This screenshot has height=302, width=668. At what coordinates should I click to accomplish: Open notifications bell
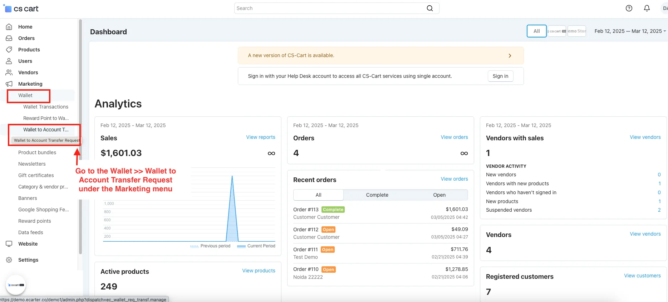click(x=647, y=8)
